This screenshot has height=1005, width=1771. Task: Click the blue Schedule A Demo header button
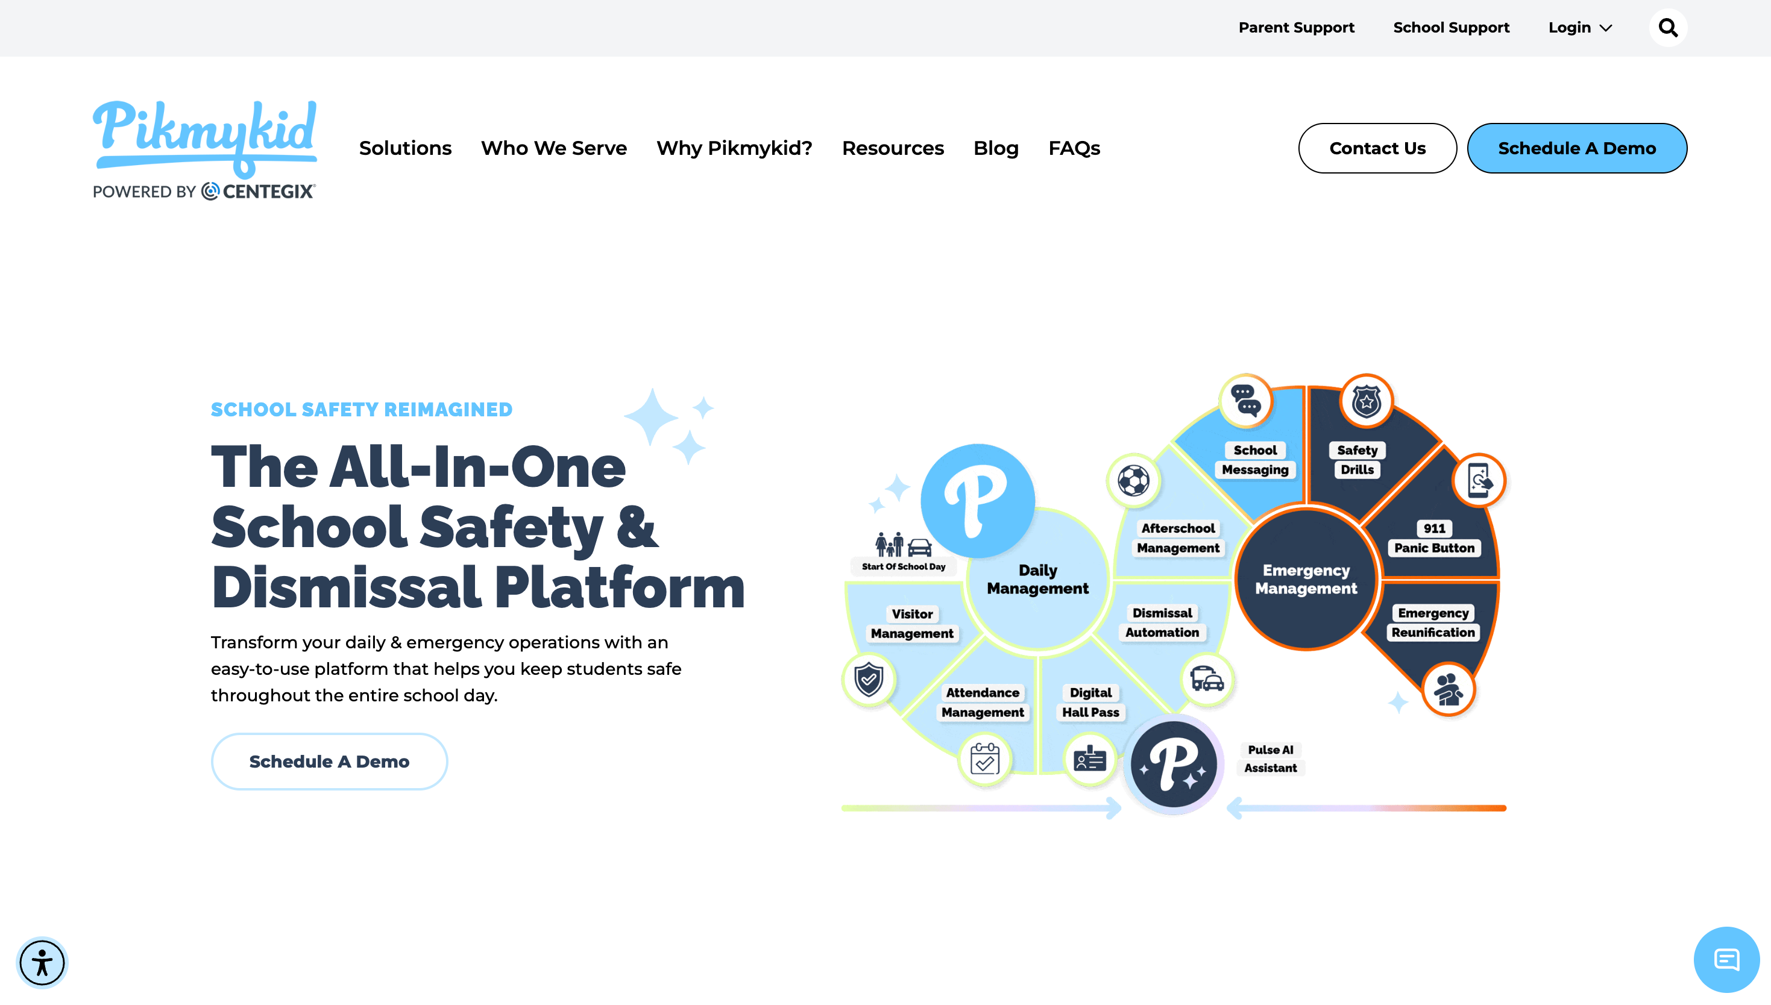point(1577,148)
